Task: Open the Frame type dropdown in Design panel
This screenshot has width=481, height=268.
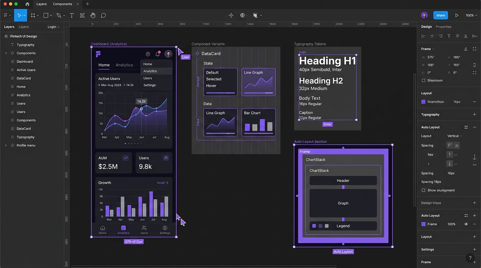Action: coord(428,49)
